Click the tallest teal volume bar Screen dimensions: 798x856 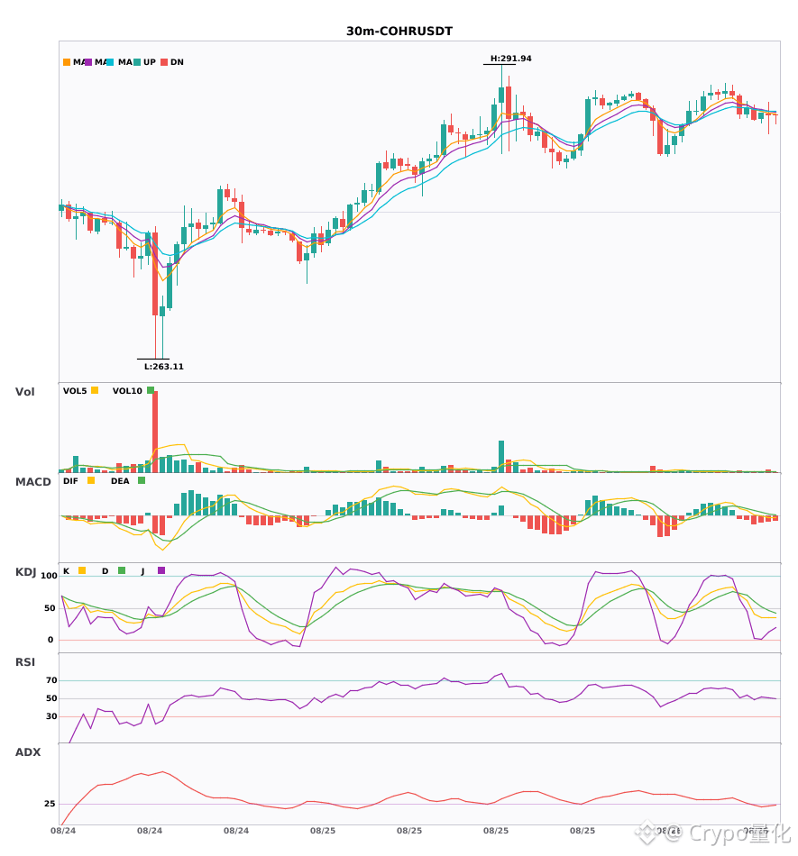(501, 457)
